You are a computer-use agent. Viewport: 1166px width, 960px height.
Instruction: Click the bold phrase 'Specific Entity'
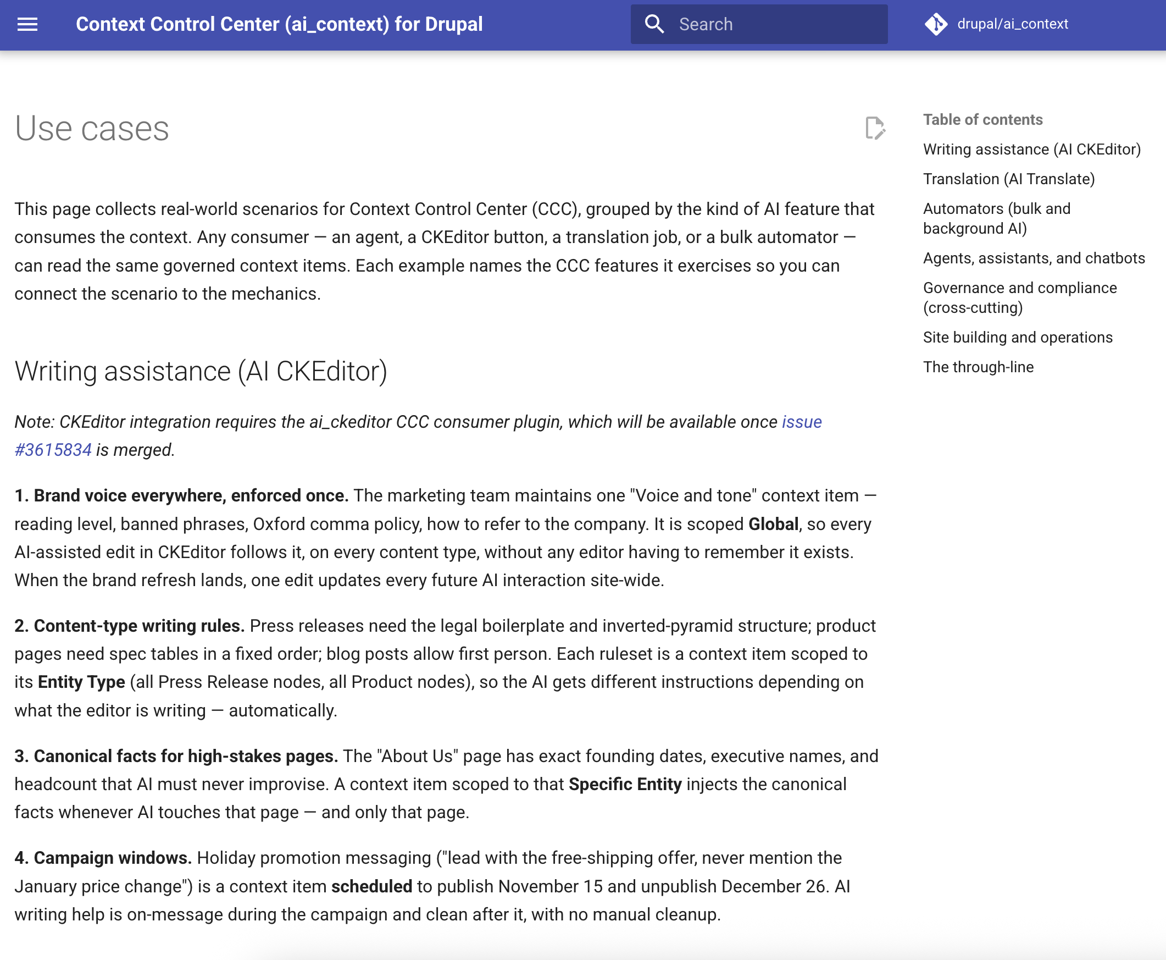tap(625, 784)
